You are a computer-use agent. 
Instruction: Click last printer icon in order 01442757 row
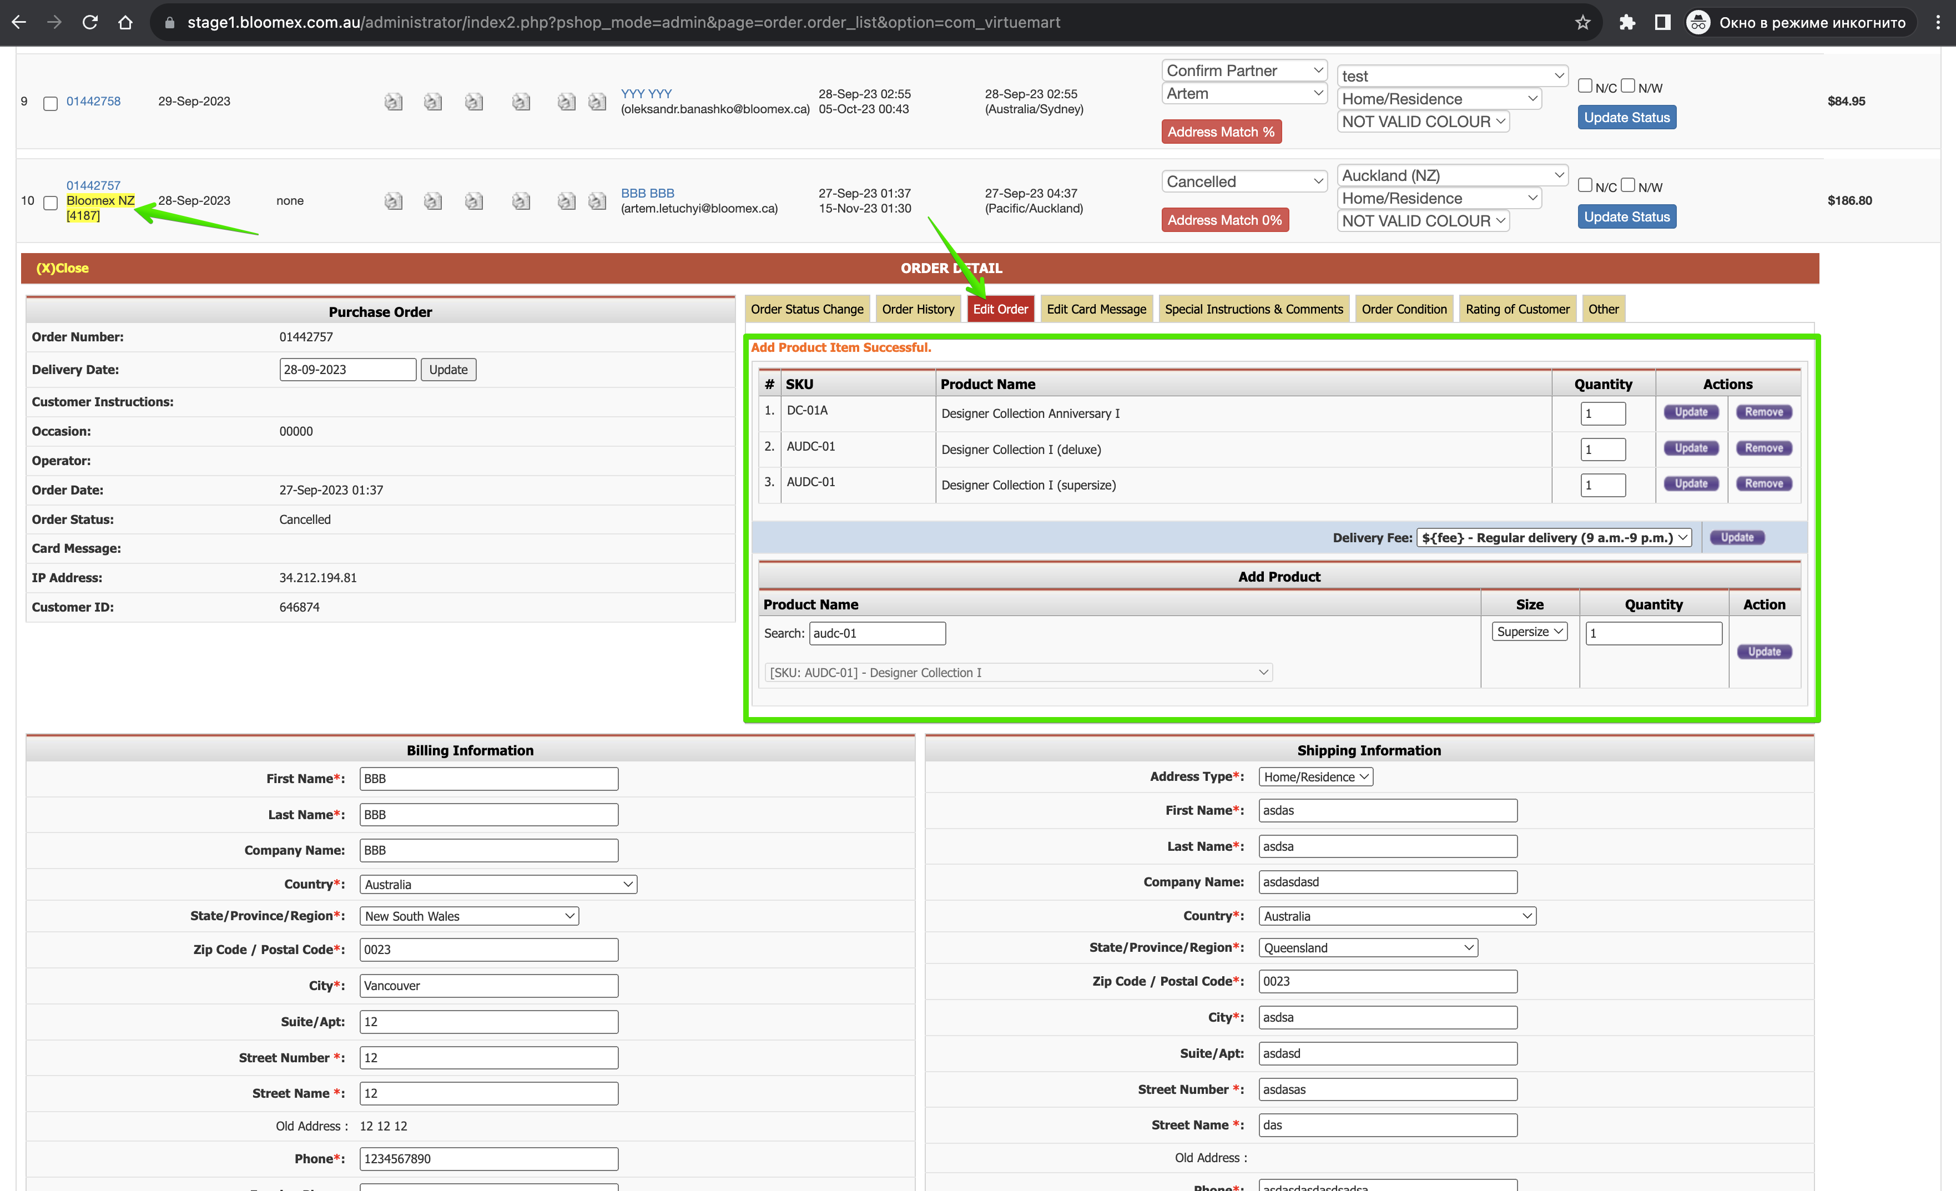pos(597,201)
